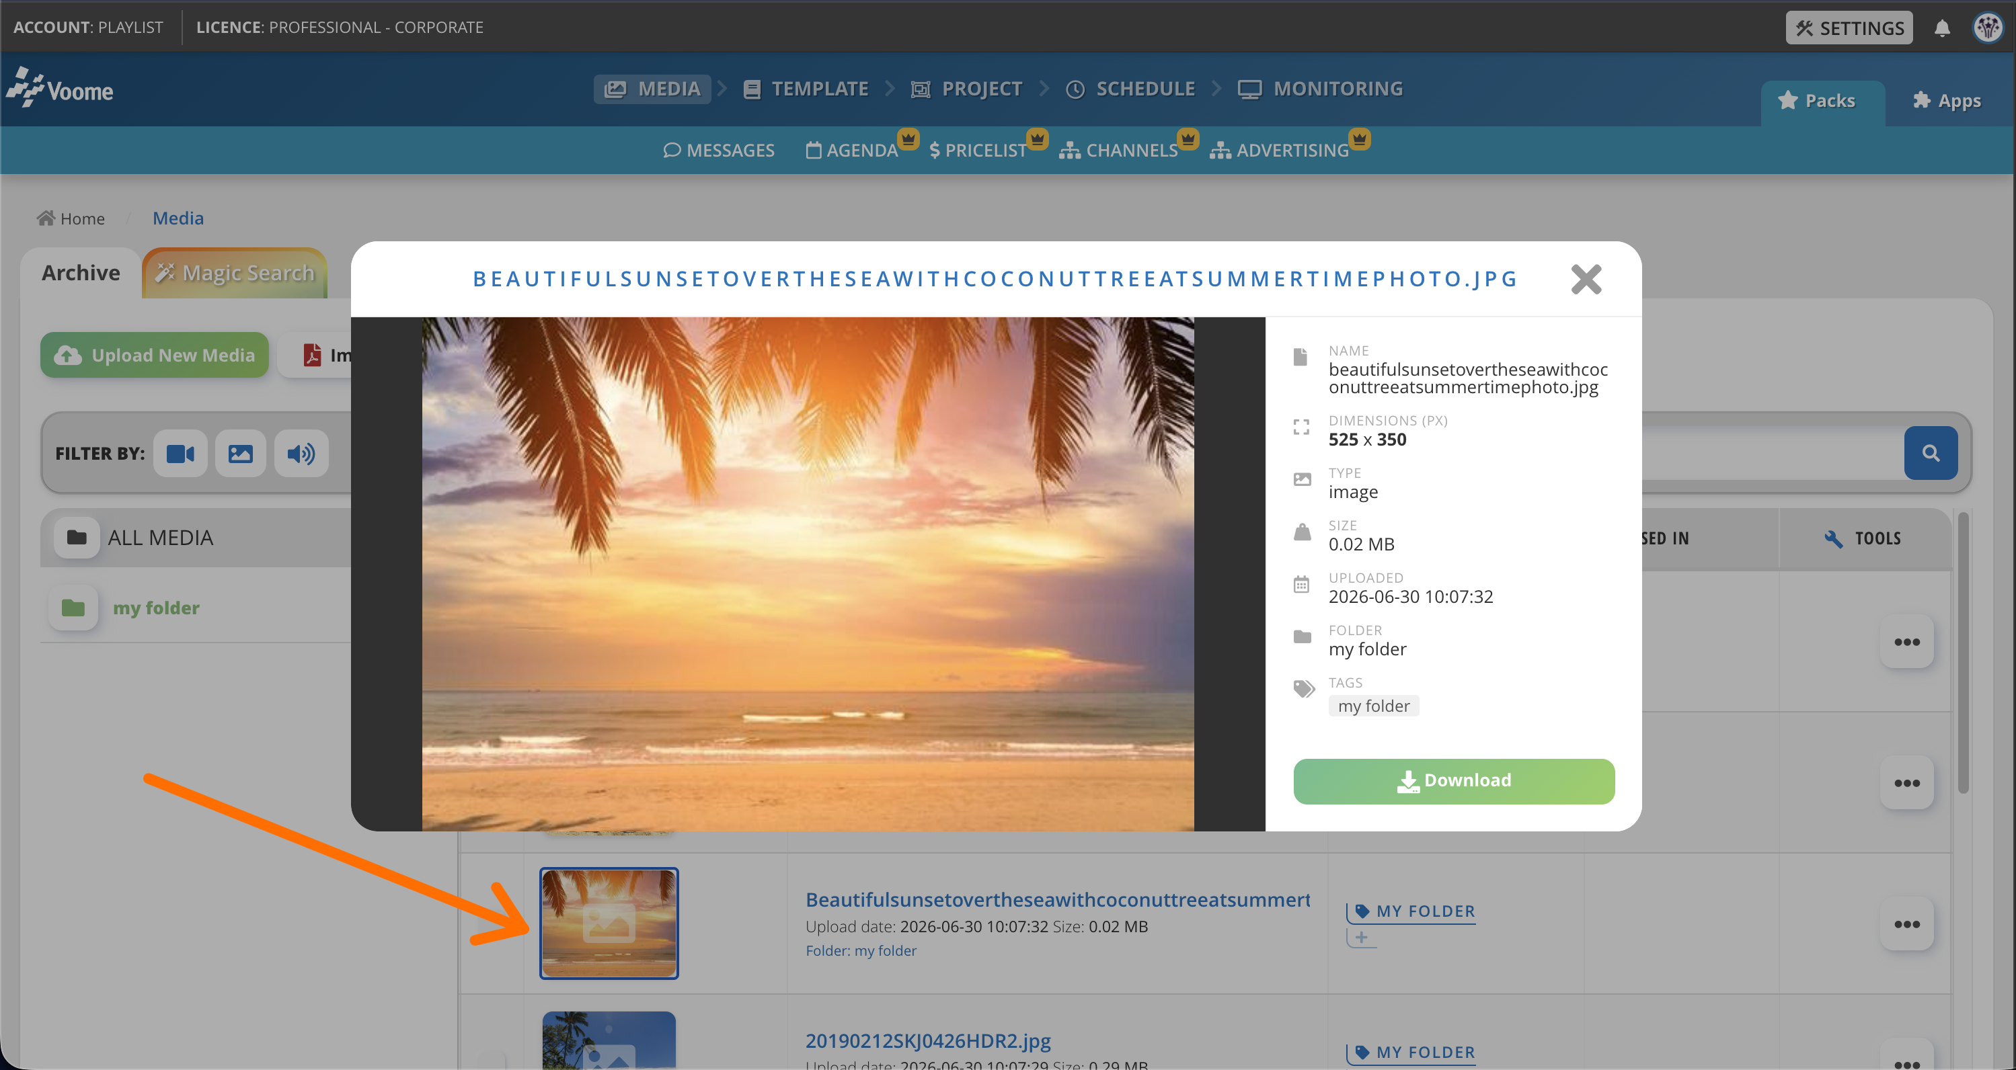
Task: Switch to the Packs tab
Action: click(1823, 101)
